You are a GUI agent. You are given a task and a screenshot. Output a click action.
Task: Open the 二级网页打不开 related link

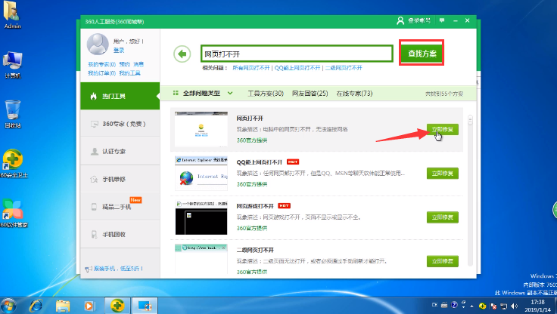coord(344,68)
